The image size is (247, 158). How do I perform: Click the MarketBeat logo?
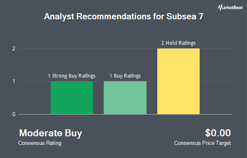[x=230, y=7]
